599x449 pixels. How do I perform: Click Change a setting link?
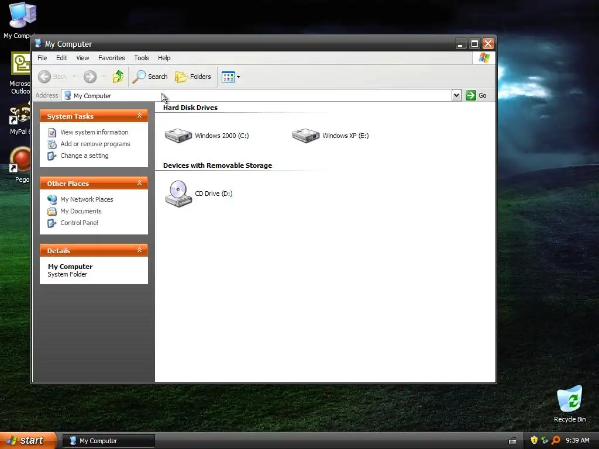pos(84,156)
